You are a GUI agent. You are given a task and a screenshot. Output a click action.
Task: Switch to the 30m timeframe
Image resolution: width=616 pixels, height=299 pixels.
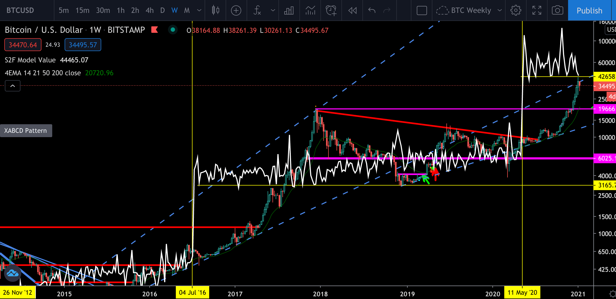pyautogui.click(x=103, y=10)
